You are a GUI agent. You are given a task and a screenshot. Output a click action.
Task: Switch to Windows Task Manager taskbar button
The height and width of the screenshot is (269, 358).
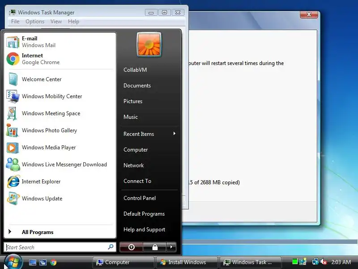[250, 262]
